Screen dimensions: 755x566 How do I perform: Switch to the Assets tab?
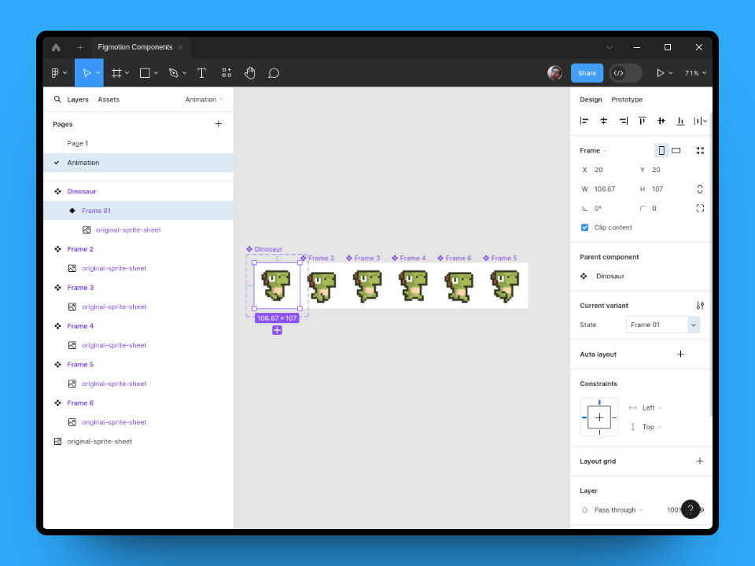click(x=109, y=100)
